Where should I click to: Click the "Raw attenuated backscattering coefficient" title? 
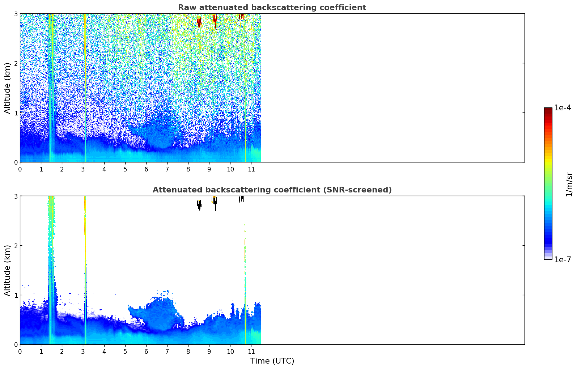[x=272, y=8]
